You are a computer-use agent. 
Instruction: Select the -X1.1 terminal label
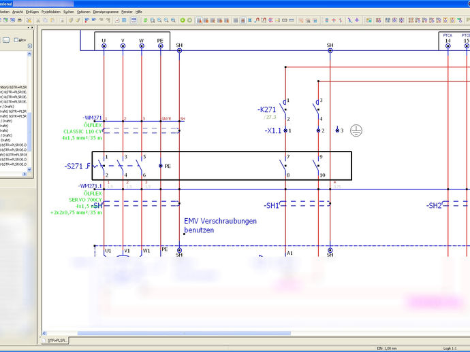coord(272,130)
